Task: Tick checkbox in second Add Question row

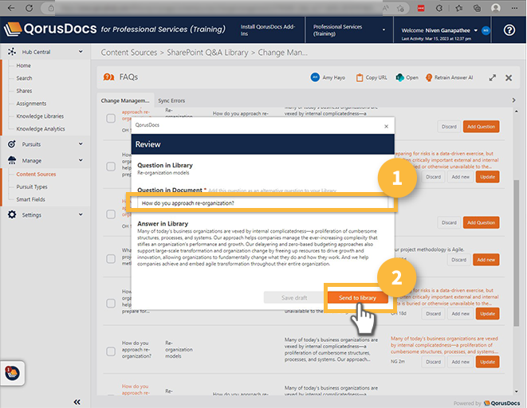Action: coord(111,214)
